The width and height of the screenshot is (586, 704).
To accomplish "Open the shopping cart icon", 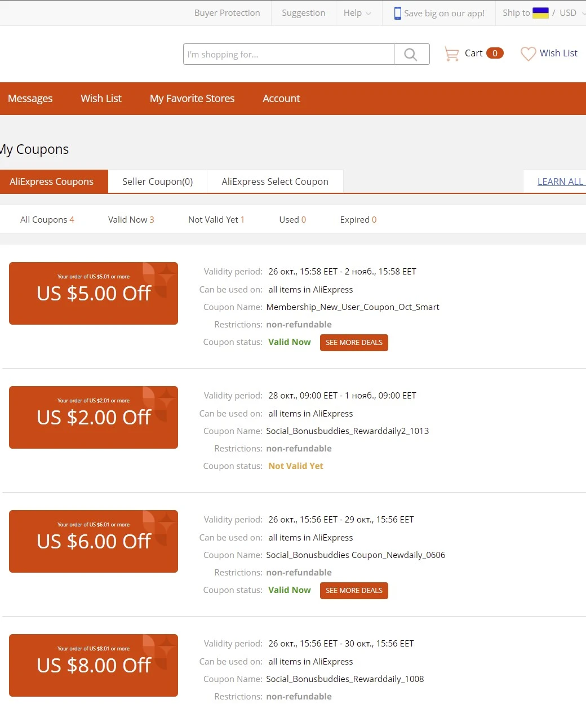I will click(x=451, y=54).
